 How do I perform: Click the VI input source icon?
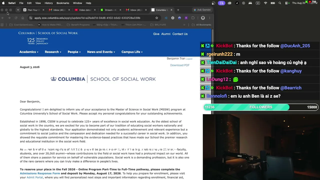click(x=258, y=3)
